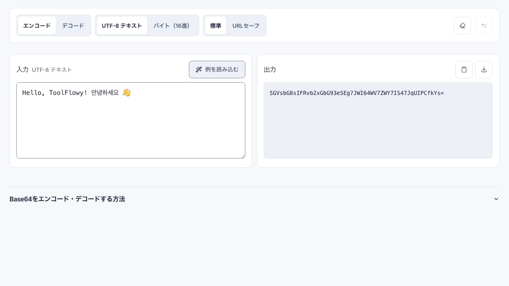Viewport: 509px width, 286px height.
Task: Click the 入力 label
Action: click(22, 70)
